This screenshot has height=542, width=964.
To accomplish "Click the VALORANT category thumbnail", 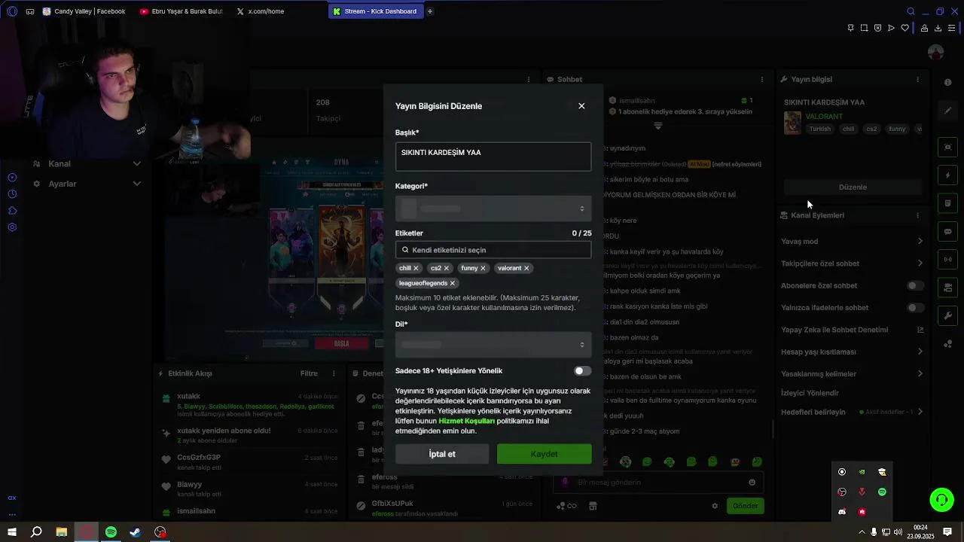I will pos(792,123).
